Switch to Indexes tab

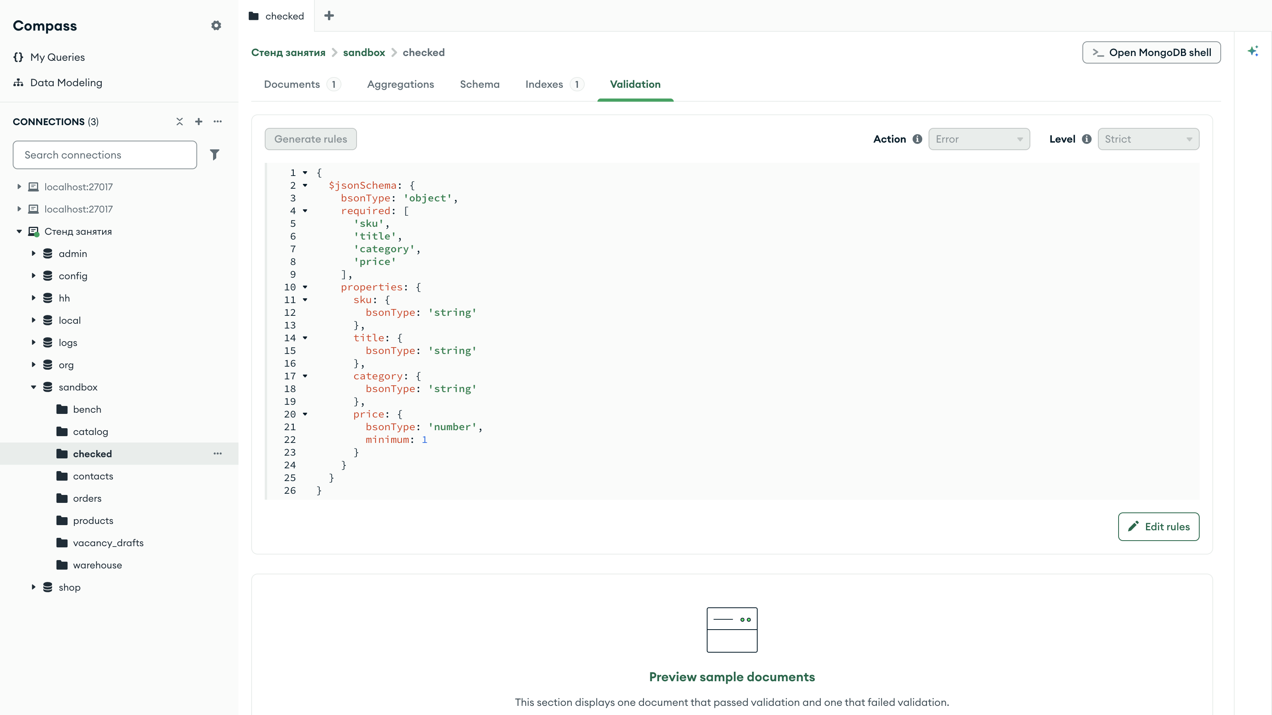pos(555,84)
